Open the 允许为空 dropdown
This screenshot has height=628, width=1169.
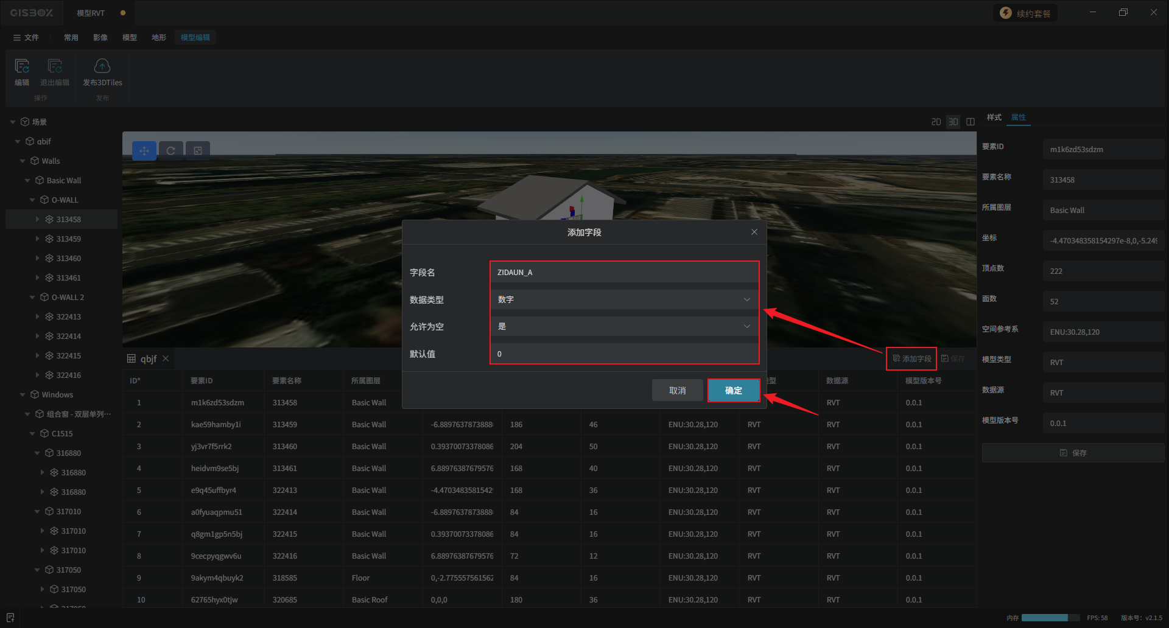[624, 326]
